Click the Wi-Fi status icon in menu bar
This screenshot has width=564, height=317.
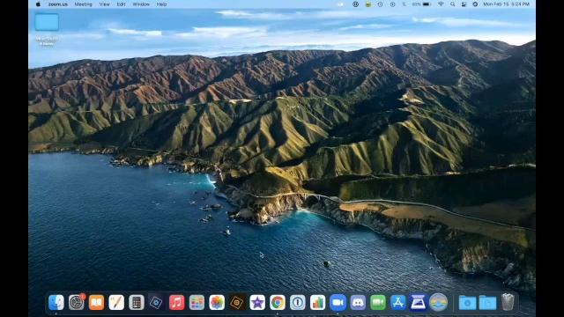[x=441, y=4]
